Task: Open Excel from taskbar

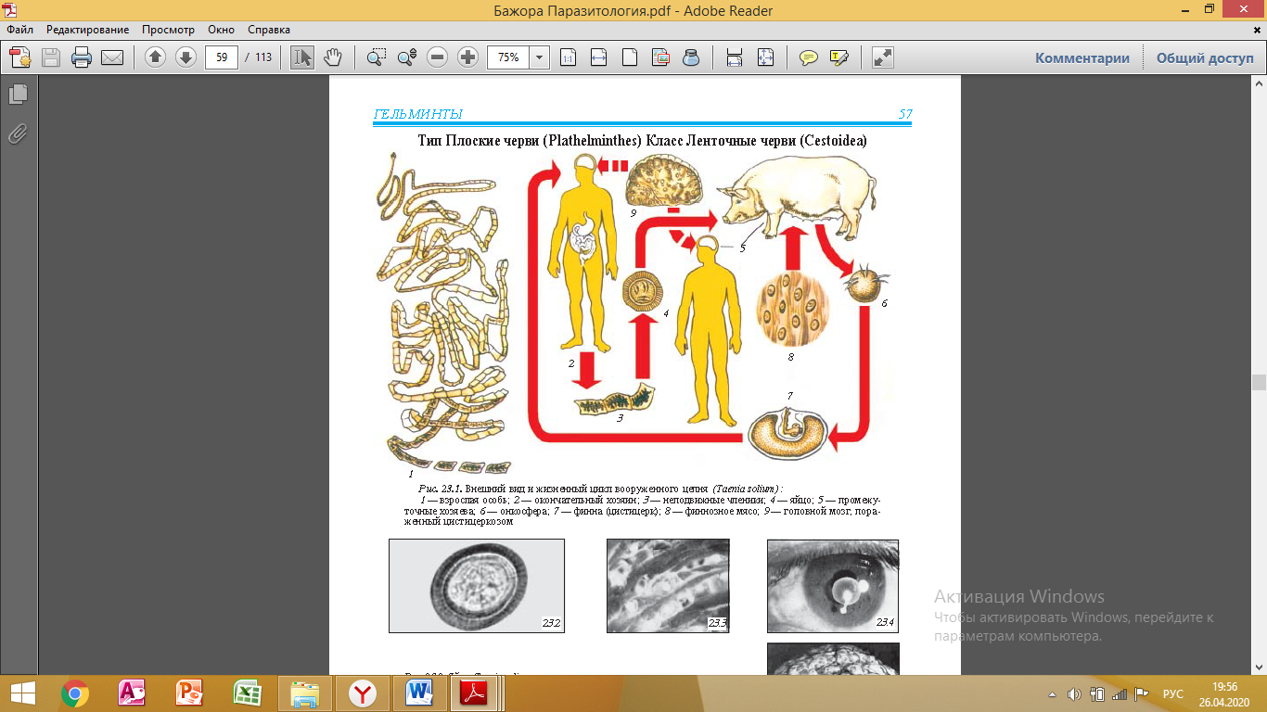Action: (x=247, y=693)
